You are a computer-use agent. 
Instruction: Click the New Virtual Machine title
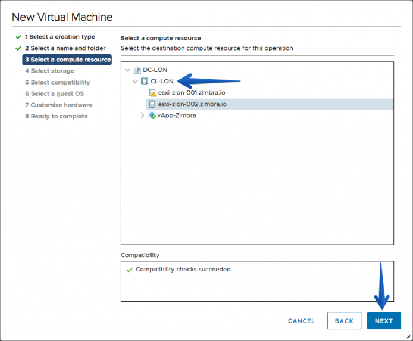[62, 17]
